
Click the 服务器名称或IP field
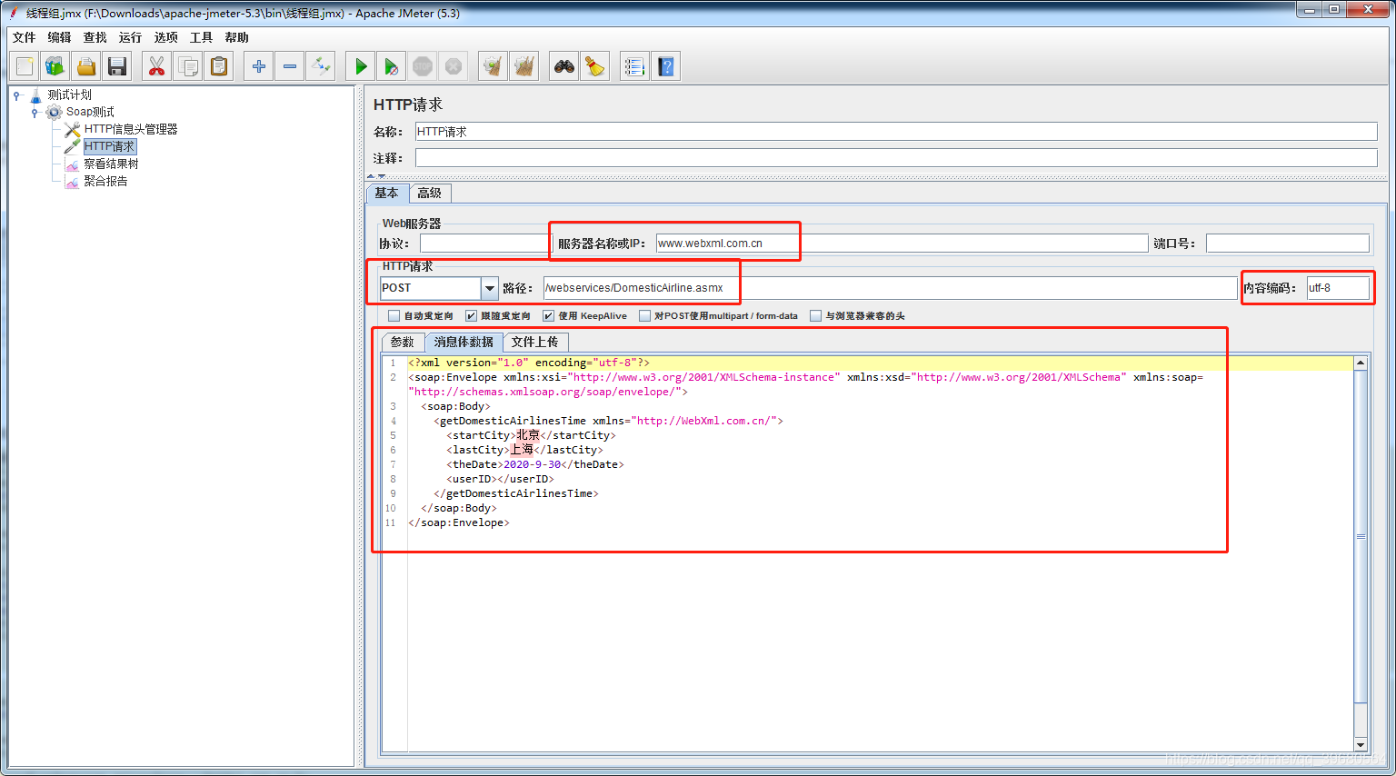pyautogui.click(x=902, y=244)
